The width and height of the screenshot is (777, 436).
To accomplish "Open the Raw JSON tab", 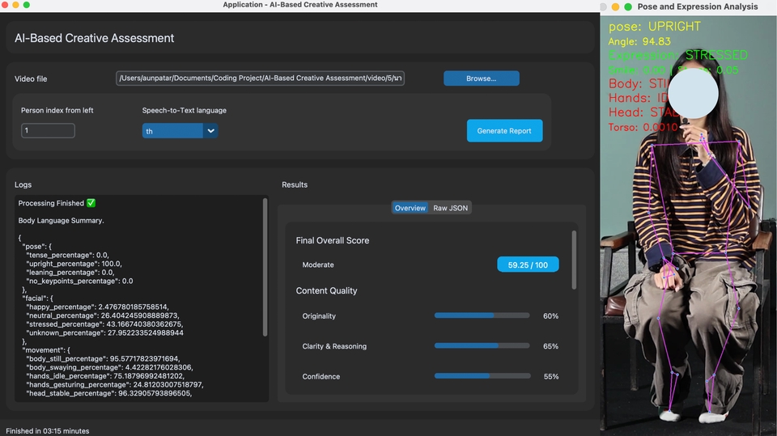I will point(450,208).
